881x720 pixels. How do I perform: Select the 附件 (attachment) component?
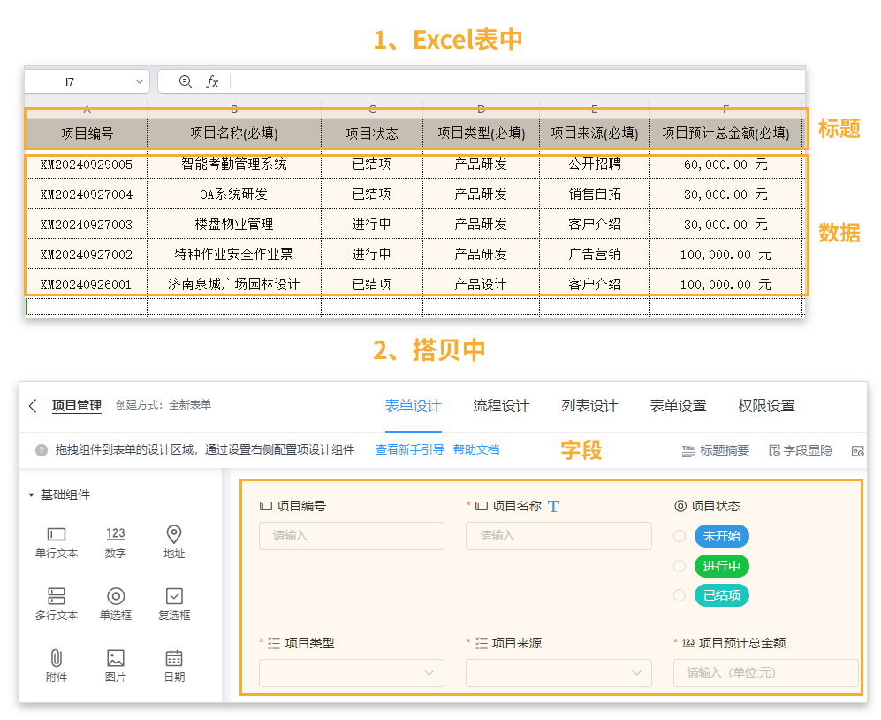[56, 665]
